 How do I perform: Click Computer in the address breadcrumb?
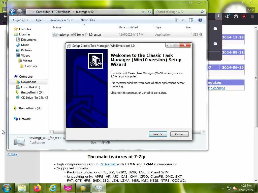point(43,12)
